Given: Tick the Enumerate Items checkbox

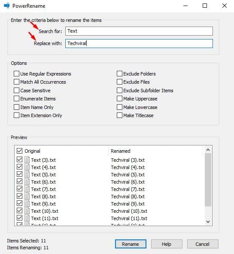Looking at the screenshot, I should [x=16, y=99].
